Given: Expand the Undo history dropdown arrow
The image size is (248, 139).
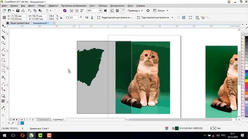Looking at the screenshot, I should pyautogui.click(x=51, y=10).
